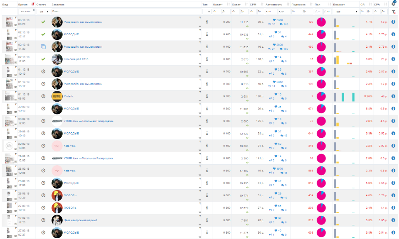The width and height of the screenshot is (399, 239).
Task: Click green eye icon under reach 10 938
Action: (x=247, y=39)
